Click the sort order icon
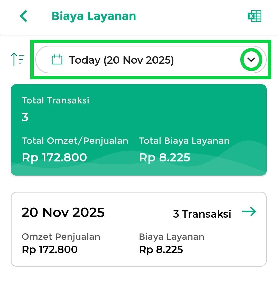The height and width of the screenshot is (307, 277). pos(17,59)
